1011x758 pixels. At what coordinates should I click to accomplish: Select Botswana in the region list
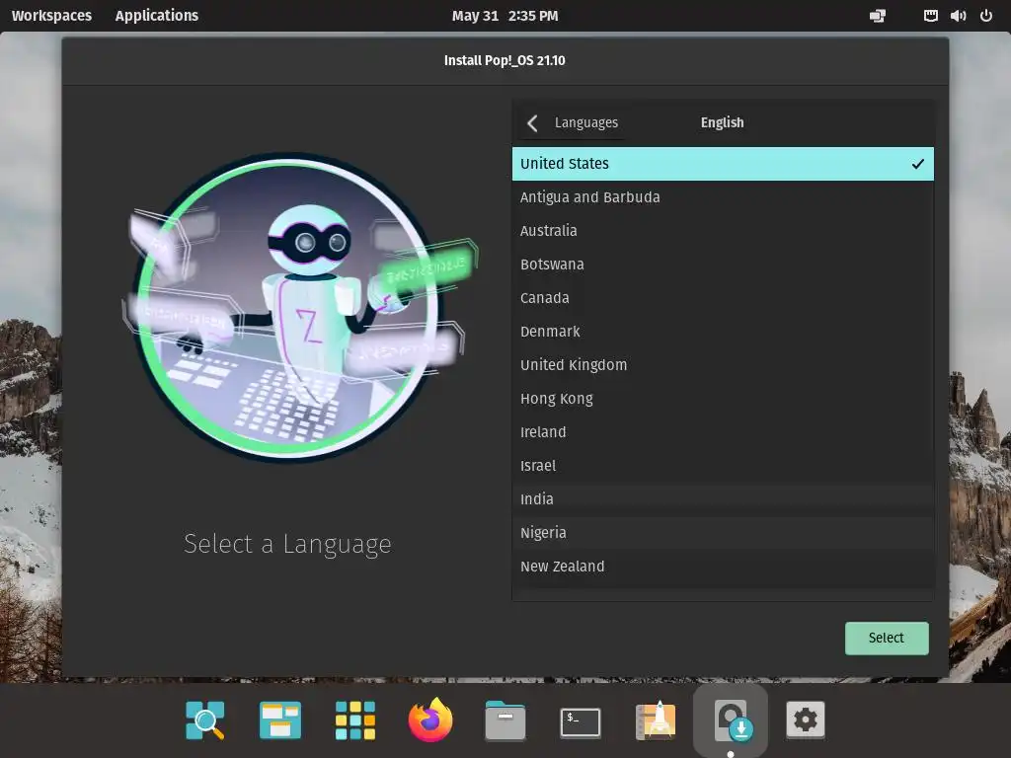pos(723,265)
